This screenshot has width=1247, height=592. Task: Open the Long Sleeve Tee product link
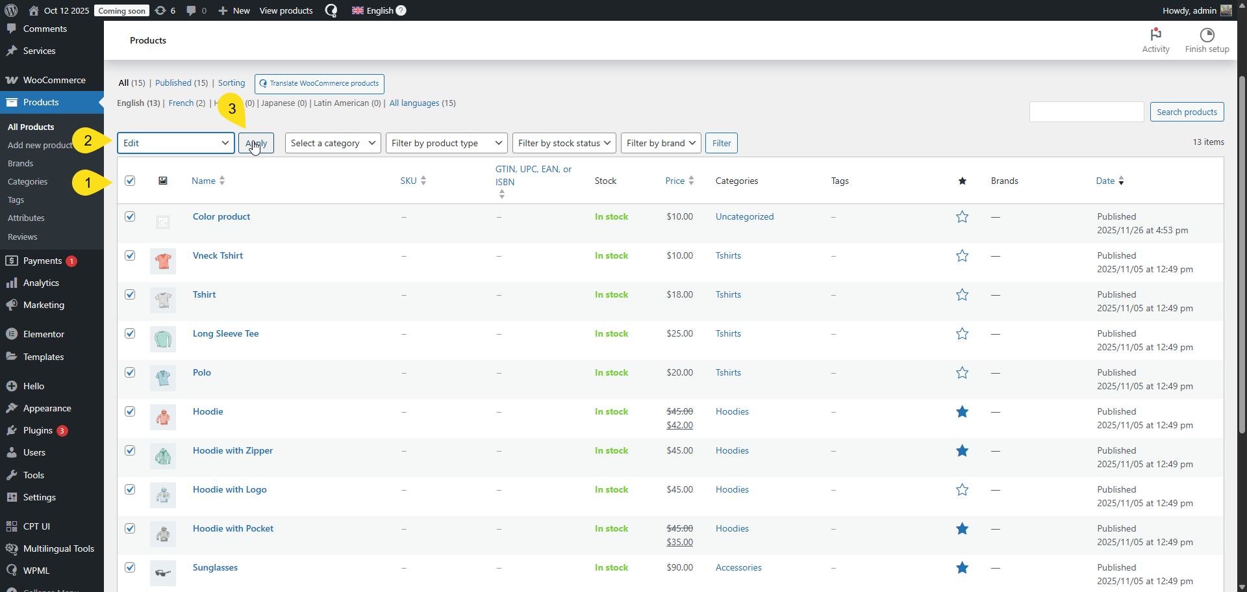[x=225, y=333]
